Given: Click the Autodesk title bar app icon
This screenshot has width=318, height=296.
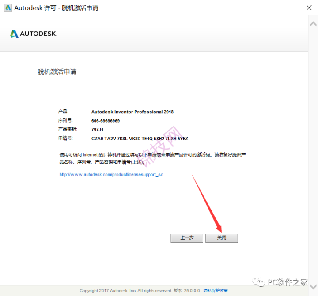Looking at the screenshot, I should (x=8, y=7).
